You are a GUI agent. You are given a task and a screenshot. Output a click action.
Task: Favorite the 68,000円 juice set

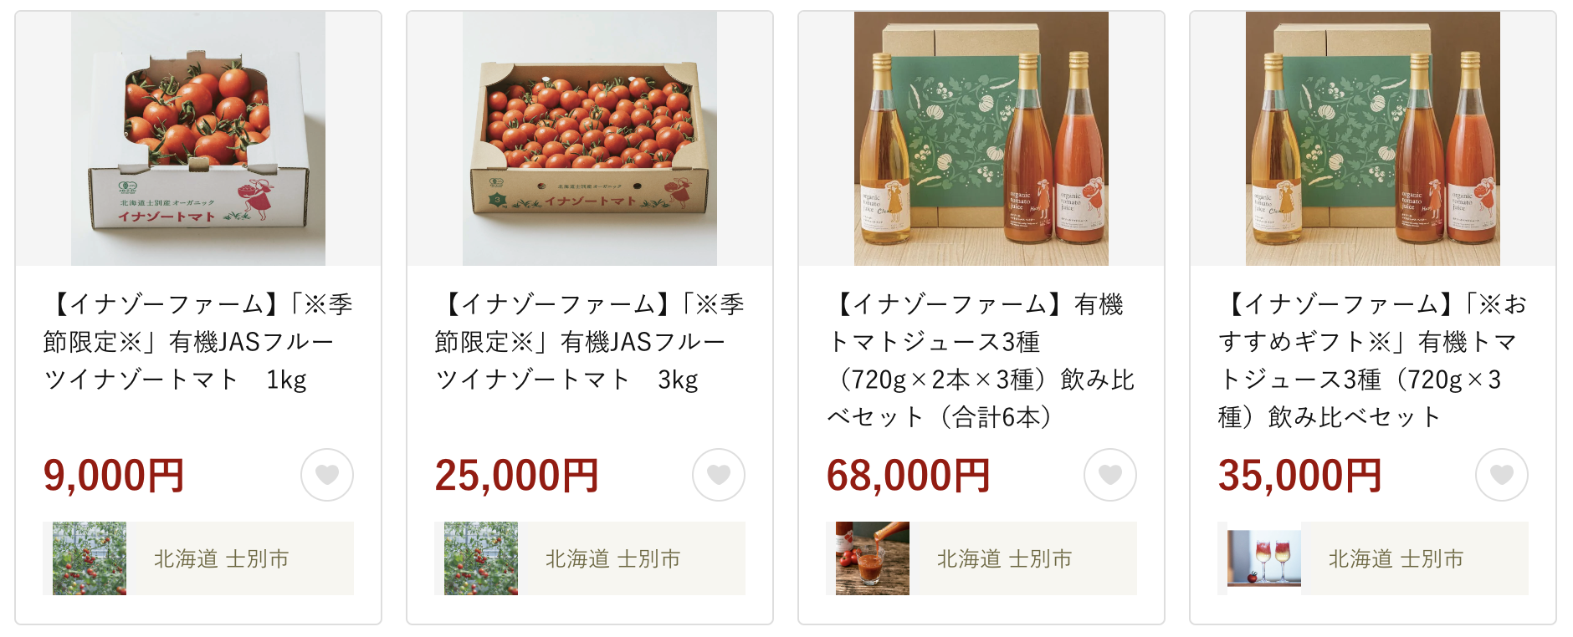tap(1110, 475)
